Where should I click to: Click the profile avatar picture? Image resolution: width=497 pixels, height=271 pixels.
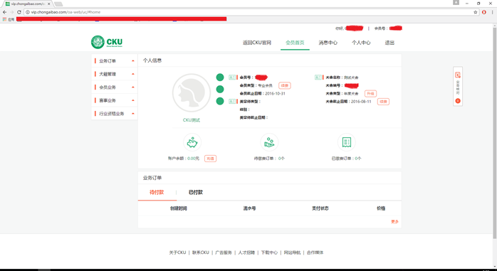click(x=191, y=93)
